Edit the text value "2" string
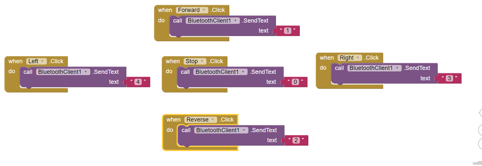 point(296,140)
